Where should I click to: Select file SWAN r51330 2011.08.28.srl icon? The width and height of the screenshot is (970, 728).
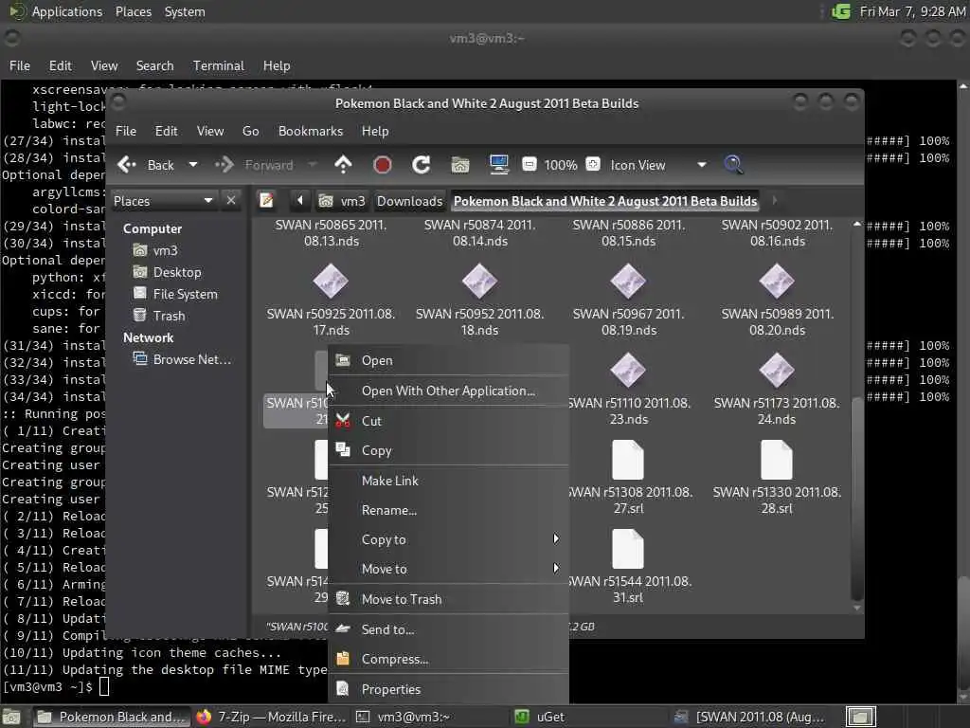coord(777,460)
